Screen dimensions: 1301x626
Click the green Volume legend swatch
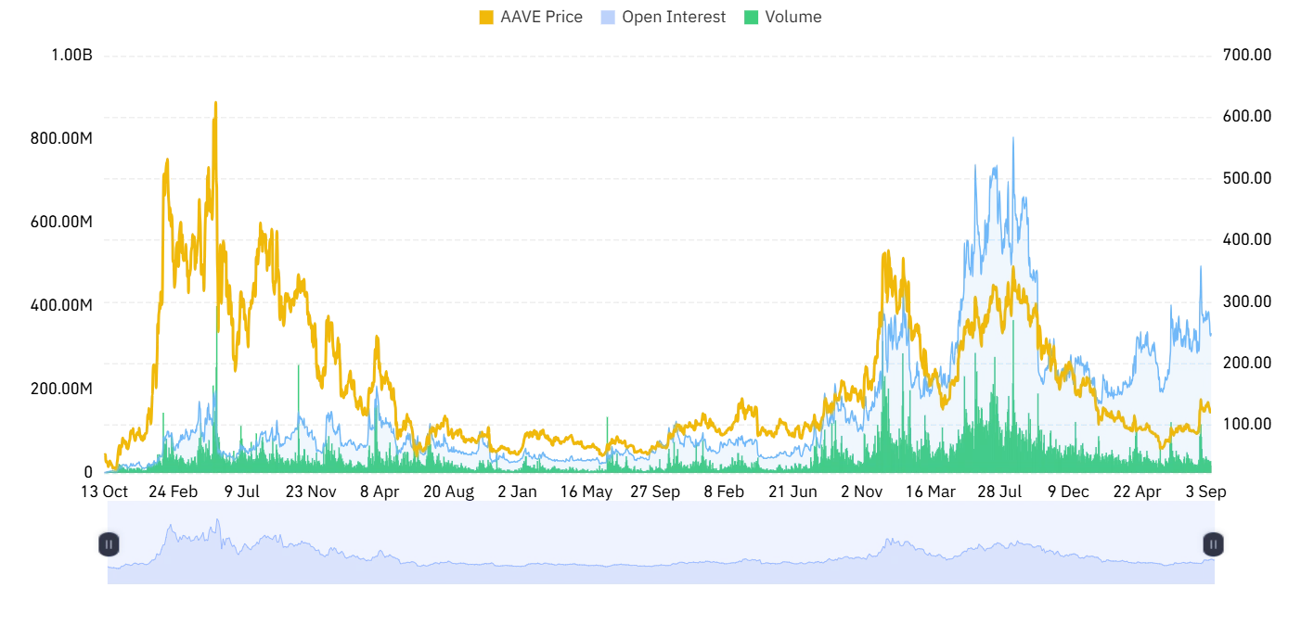coord(752,17)
